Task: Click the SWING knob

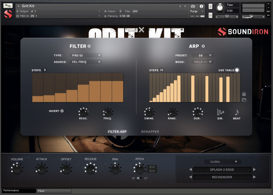Action: point(149,112)
